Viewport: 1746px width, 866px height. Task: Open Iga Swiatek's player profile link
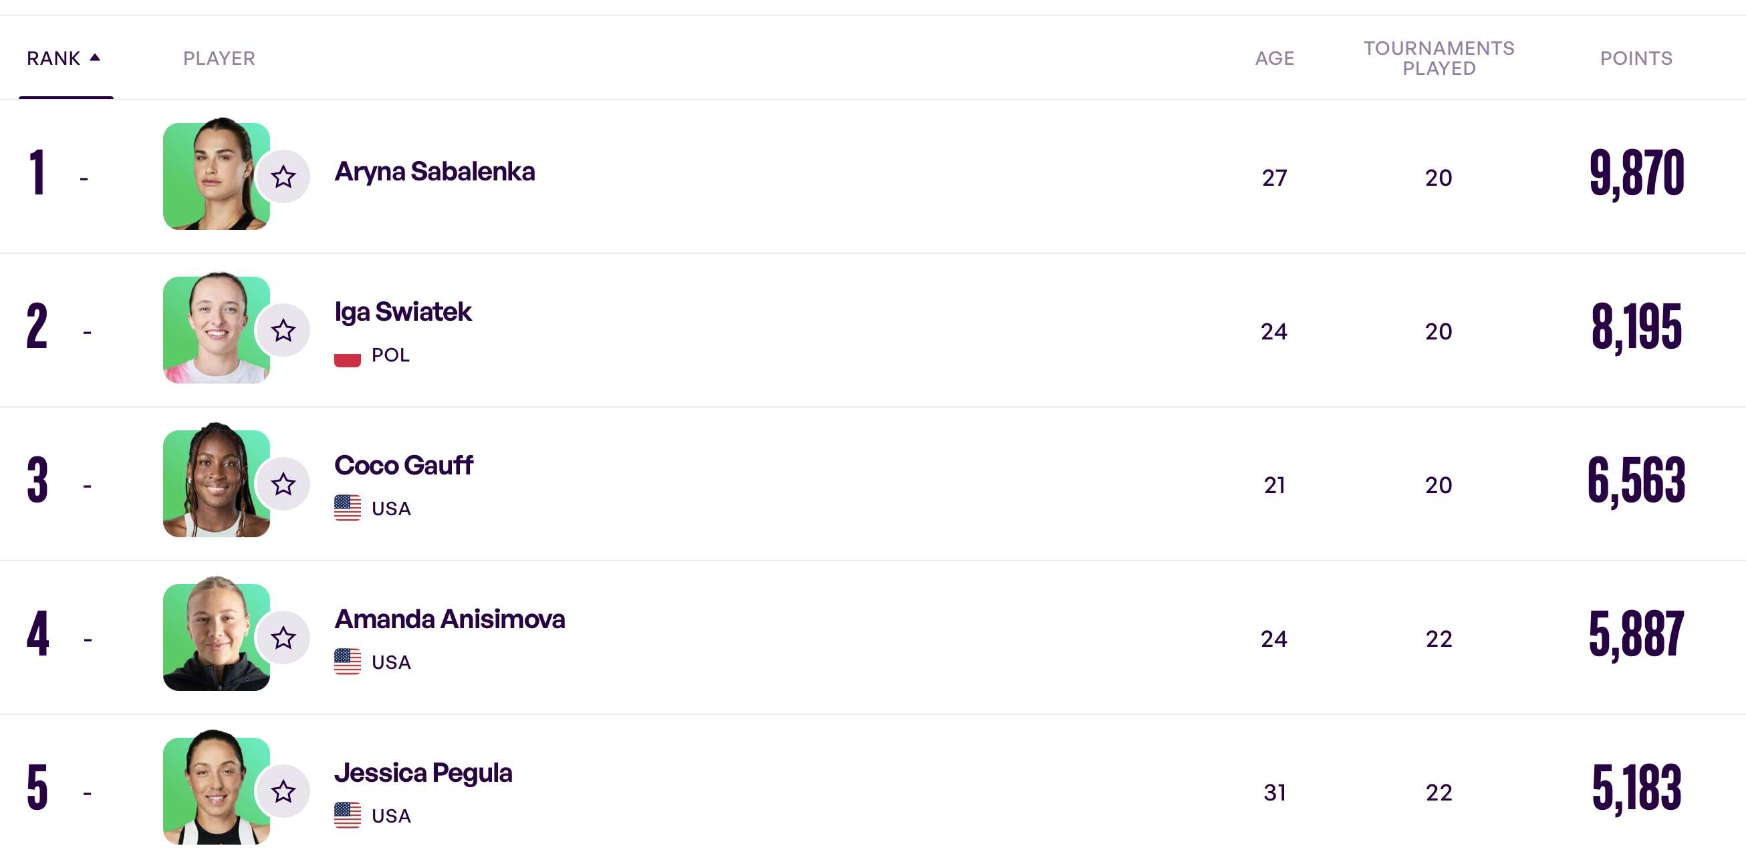(402, 312)
